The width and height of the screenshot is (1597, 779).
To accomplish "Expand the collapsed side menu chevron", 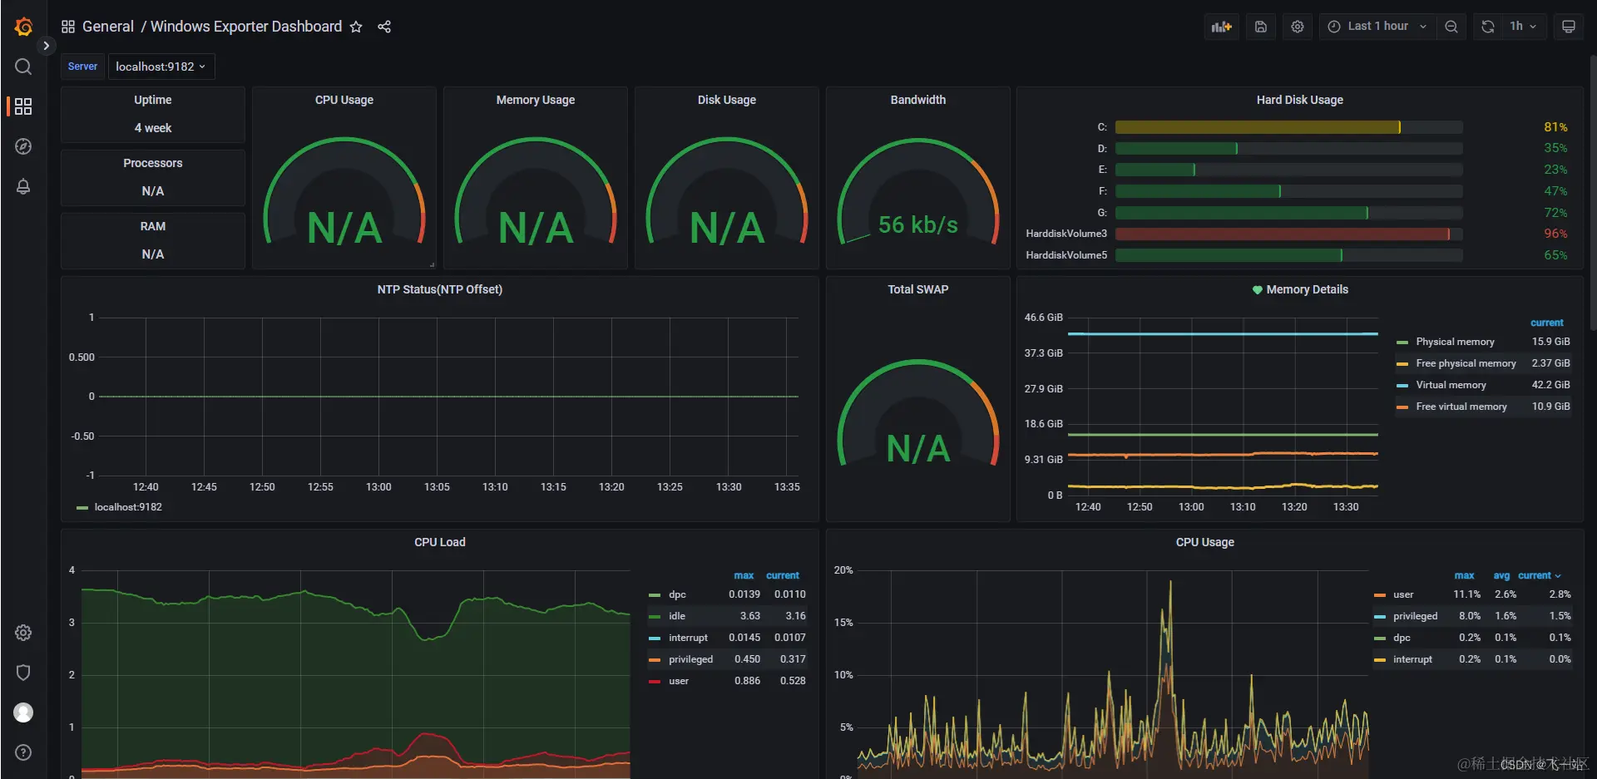I will [47, 46].
